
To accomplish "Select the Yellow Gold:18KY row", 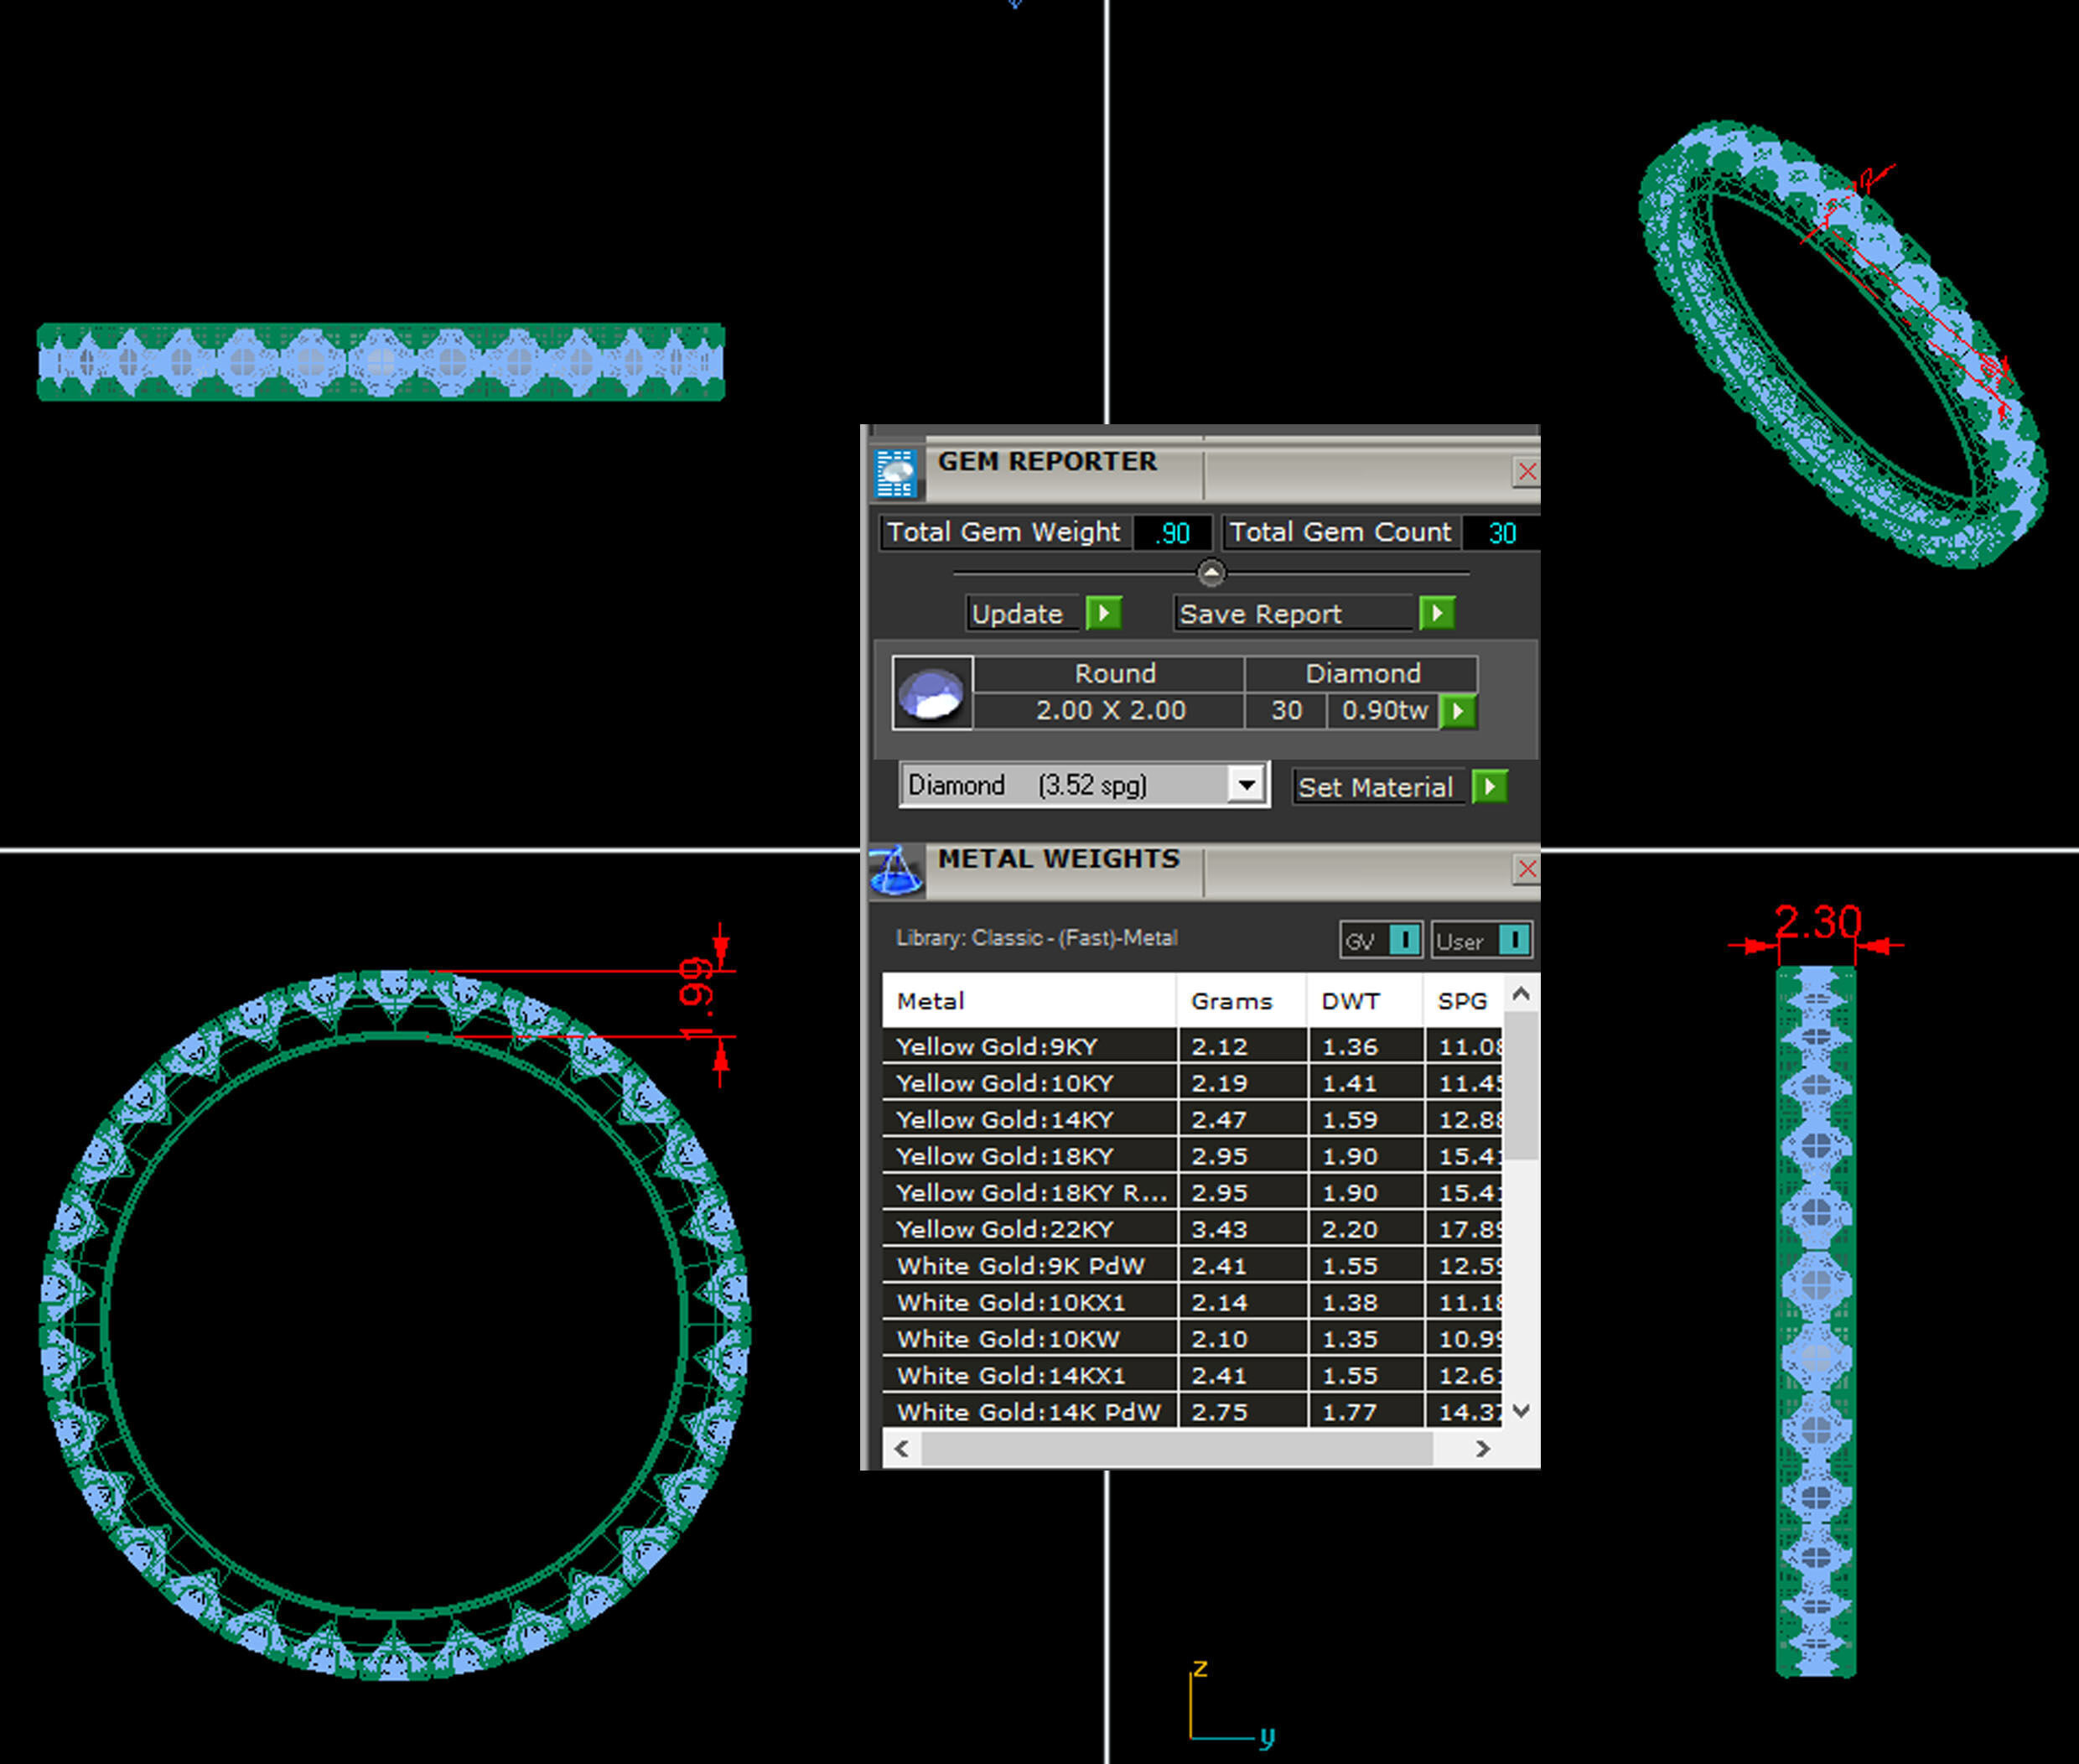I will pos(1005,1156).
